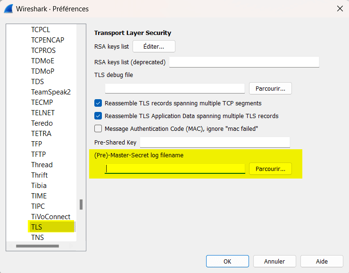
Task: Disable Reassemble TLS records spanning TCP segments
Action: [x=98, y=103]
